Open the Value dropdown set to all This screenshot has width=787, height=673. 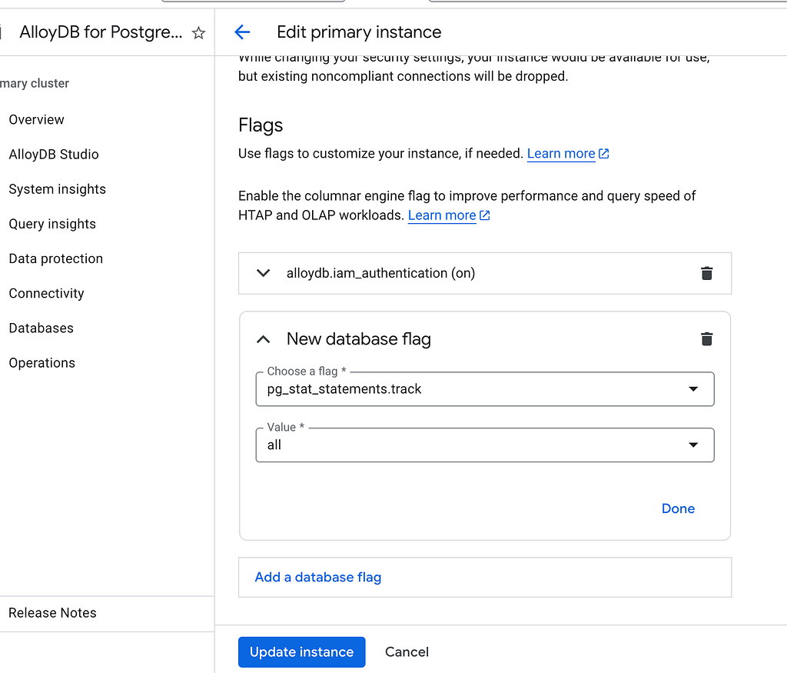pos(485,445)
